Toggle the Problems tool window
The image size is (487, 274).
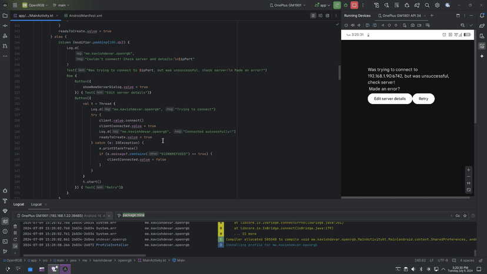[5, 232]
